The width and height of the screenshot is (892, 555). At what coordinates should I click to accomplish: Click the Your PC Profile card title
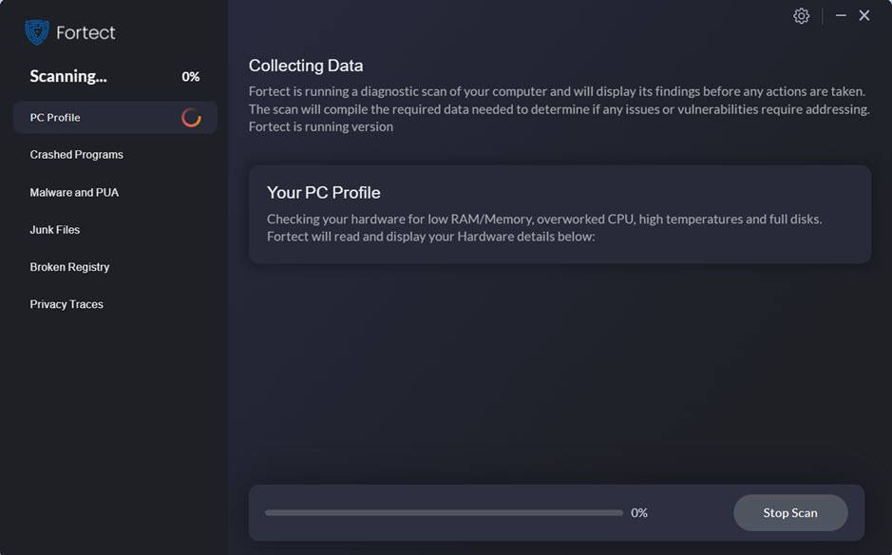coord(323,193)
